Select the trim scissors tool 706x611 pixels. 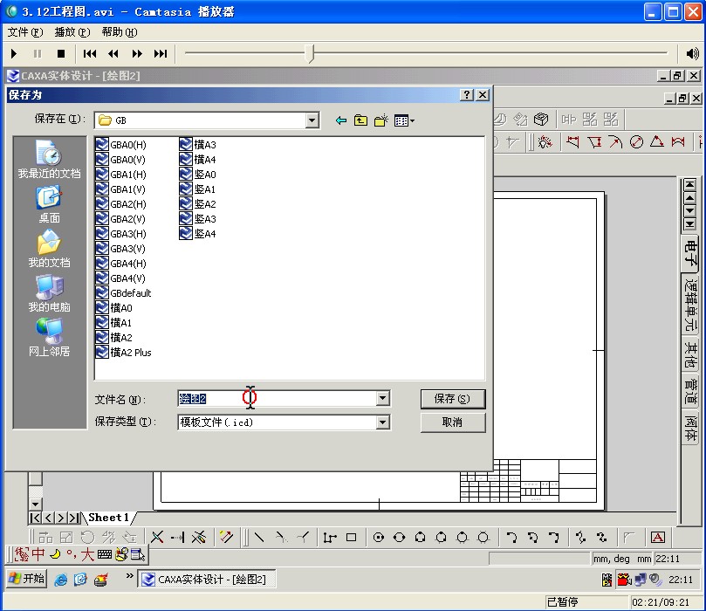[157, 537]
